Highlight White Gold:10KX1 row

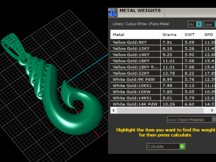pos(163,85)
